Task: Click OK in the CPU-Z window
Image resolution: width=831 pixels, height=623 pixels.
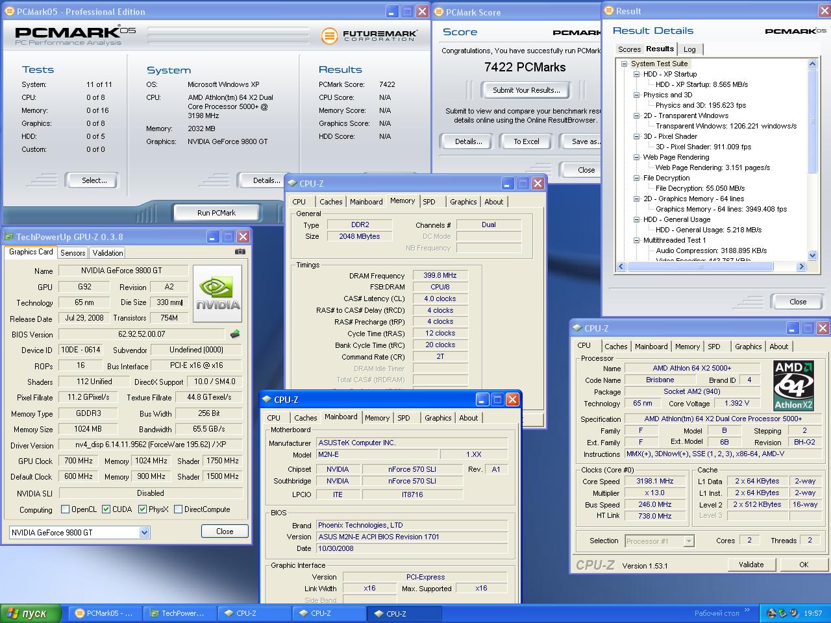Action: [804, 565]
